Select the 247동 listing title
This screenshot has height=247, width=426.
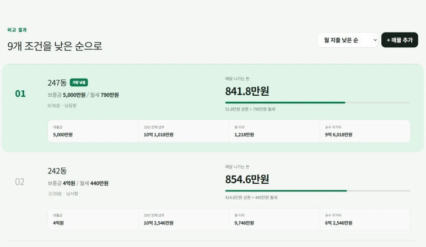(57, 83)
